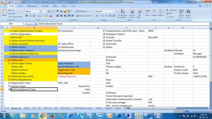
Task: Click the Format Painter brush
Action: tap(9, 17)
